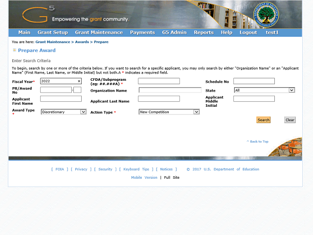Click the Applicant Middle Initial field
Viewport: 313px width, 235px height.
click(254, 99)
